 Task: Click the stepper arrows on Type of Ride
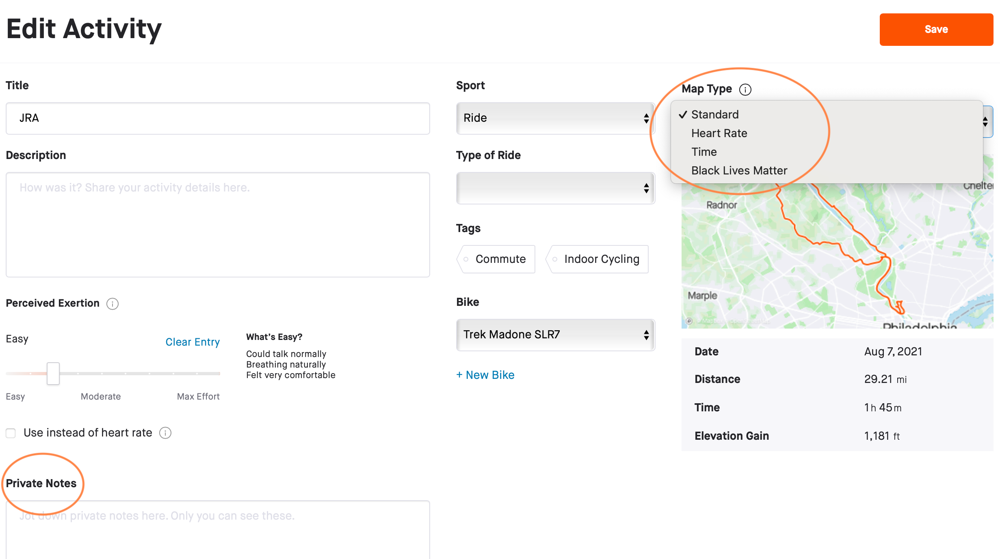[x=646, y=188]
